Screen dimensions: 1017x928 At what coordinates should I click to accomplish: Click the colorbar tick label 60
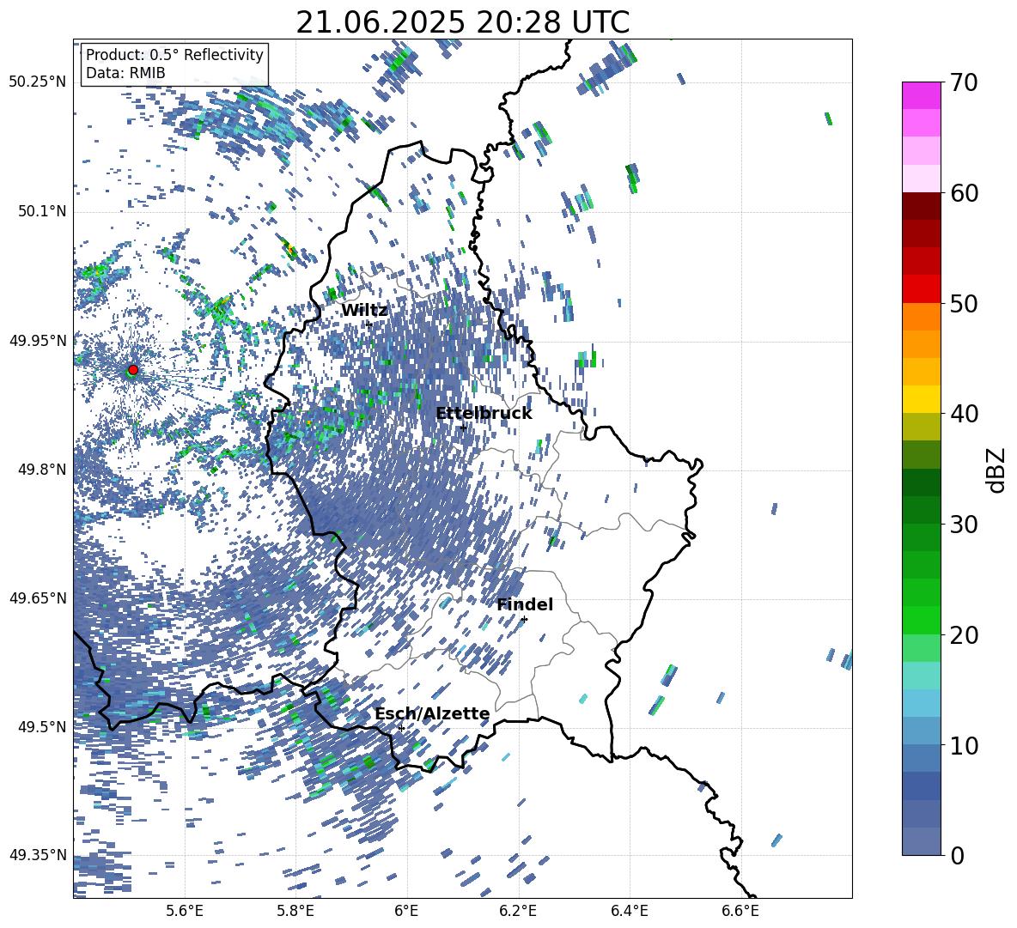(x=963, y=193)
